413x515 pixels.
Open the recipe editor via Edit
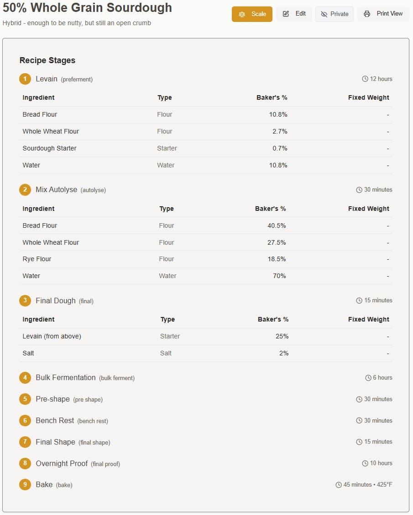[294, 13]
